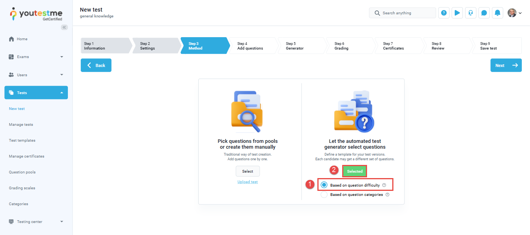Screen dimensions: 530x235
Task: Click the Next button
Action: pyautogui.click(x=506, y=65)
